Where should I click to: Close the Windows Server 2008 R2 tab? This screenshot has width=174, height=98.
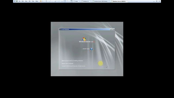pyautogui.click(x=127, y=1)
